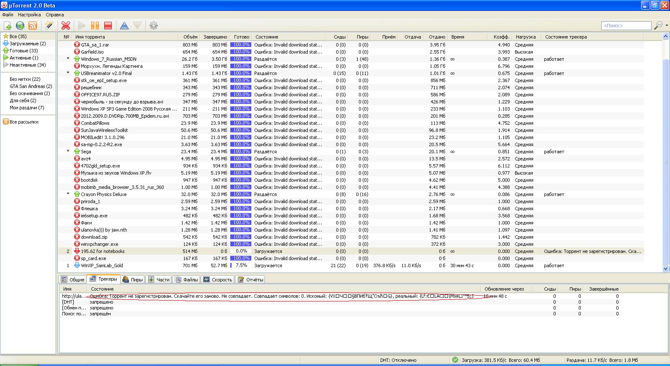Open the Настройка menu
Viewport: 670px width, 366px height.
tap(29, 15)
